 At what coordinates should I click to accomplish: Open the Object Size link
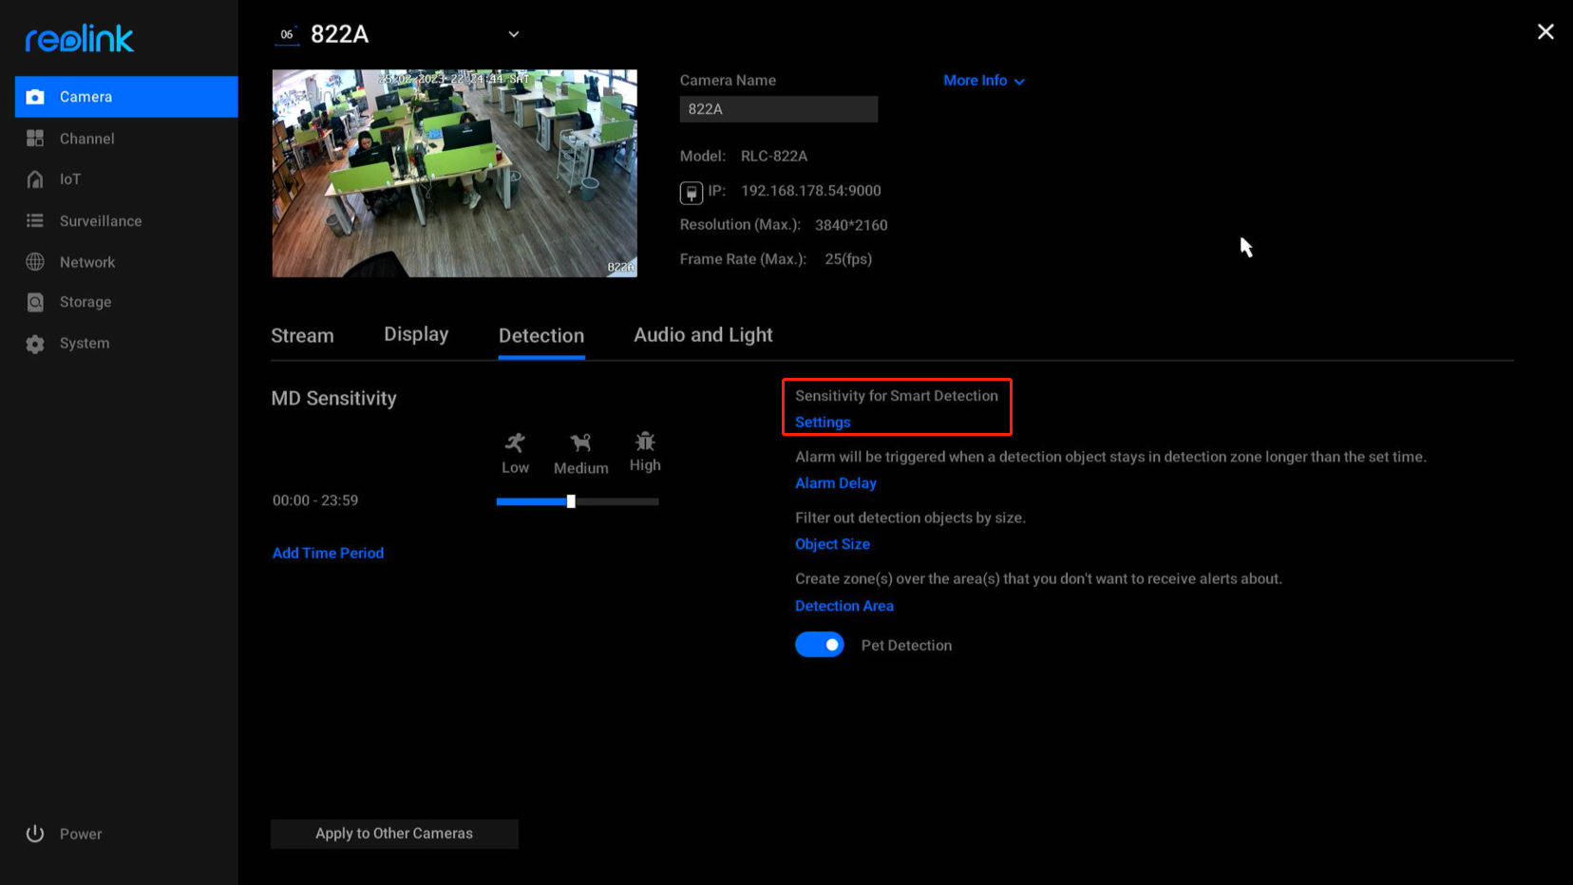click(x=832, y=544)
